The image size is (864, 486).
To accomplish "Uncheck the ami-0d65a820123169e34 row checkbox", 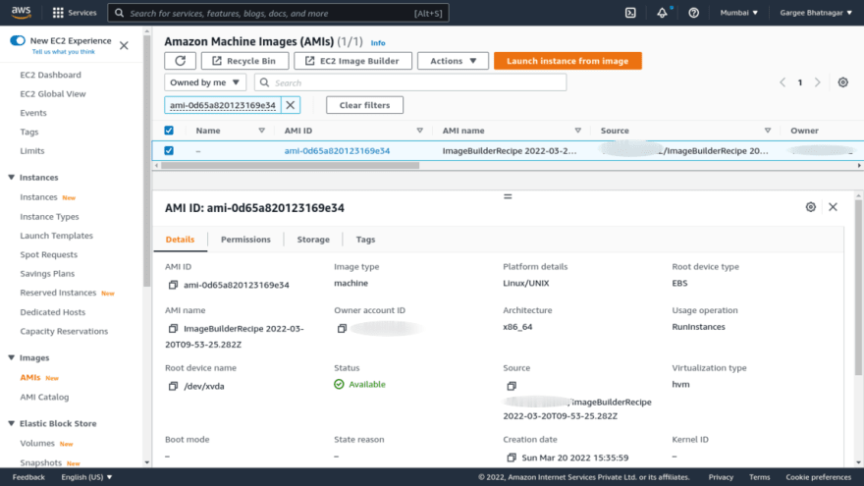I will tap(169, 150).
